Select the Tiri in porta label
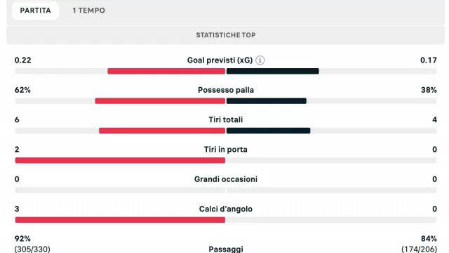 coord(226,150)
